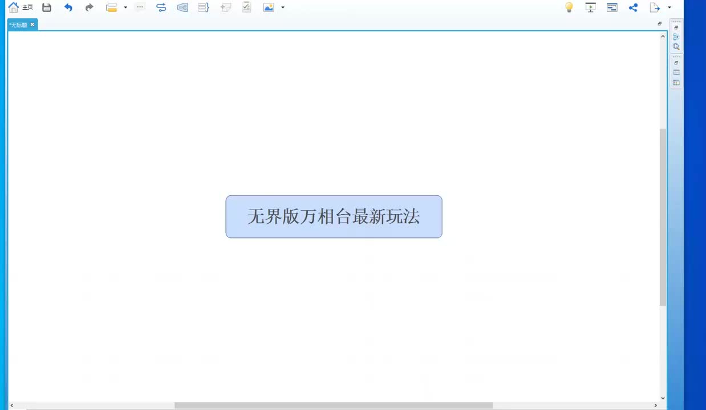This screenshot has width=706, height=410.
Task: Open the overview magnifier side icon
Action: [x=676, y=47]
